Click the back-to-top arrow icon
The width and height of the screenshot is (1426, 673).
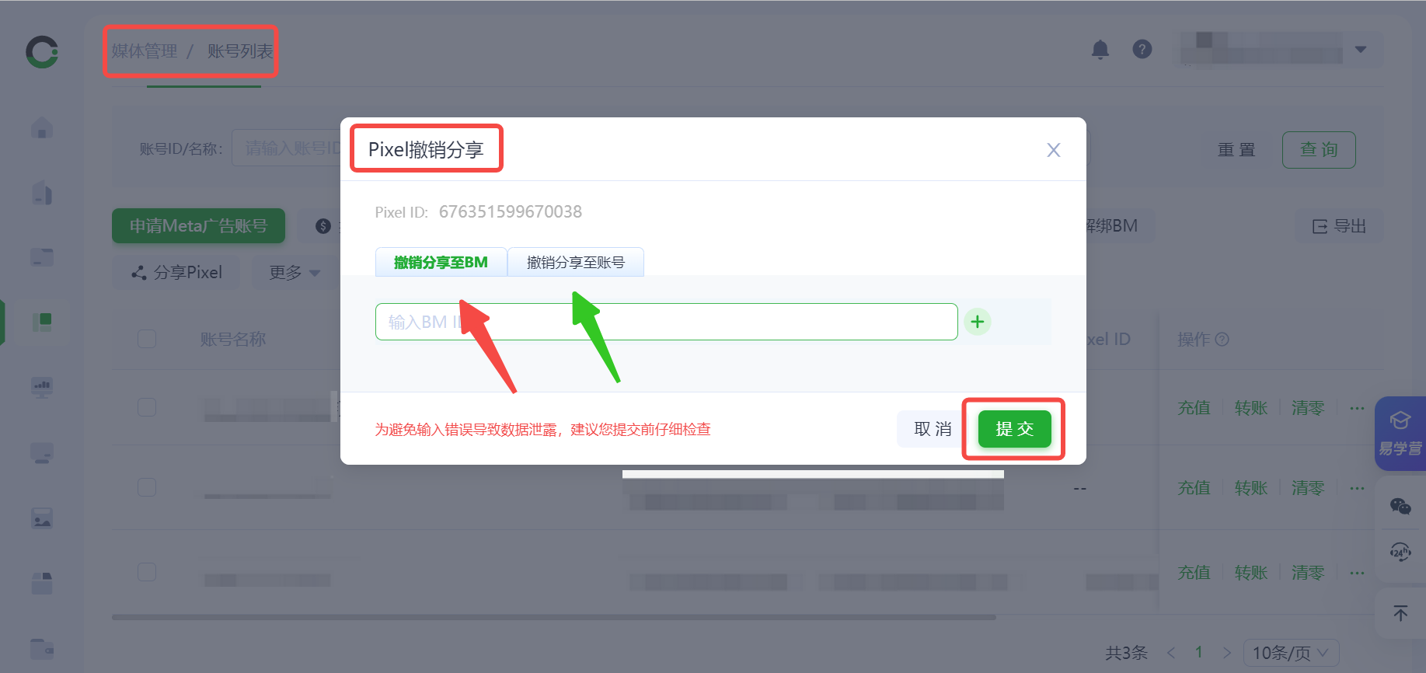1400,613
